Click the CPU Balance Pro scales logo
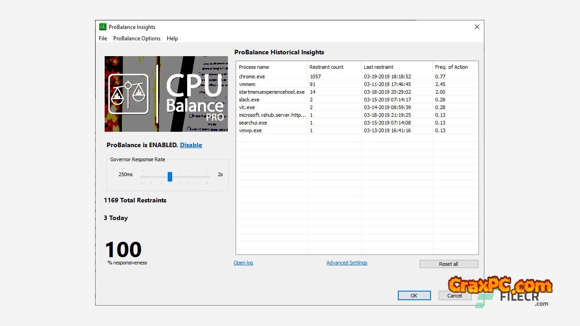The height and width of the screenshot is (326, 580). [129, 94]
